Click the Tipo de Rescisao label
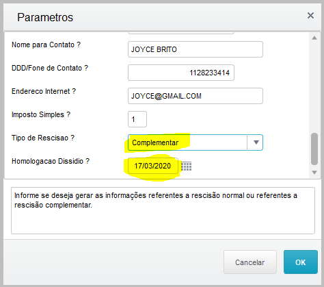Image resolution: width=324 pixels, height=287 pixels. [43, 138]
